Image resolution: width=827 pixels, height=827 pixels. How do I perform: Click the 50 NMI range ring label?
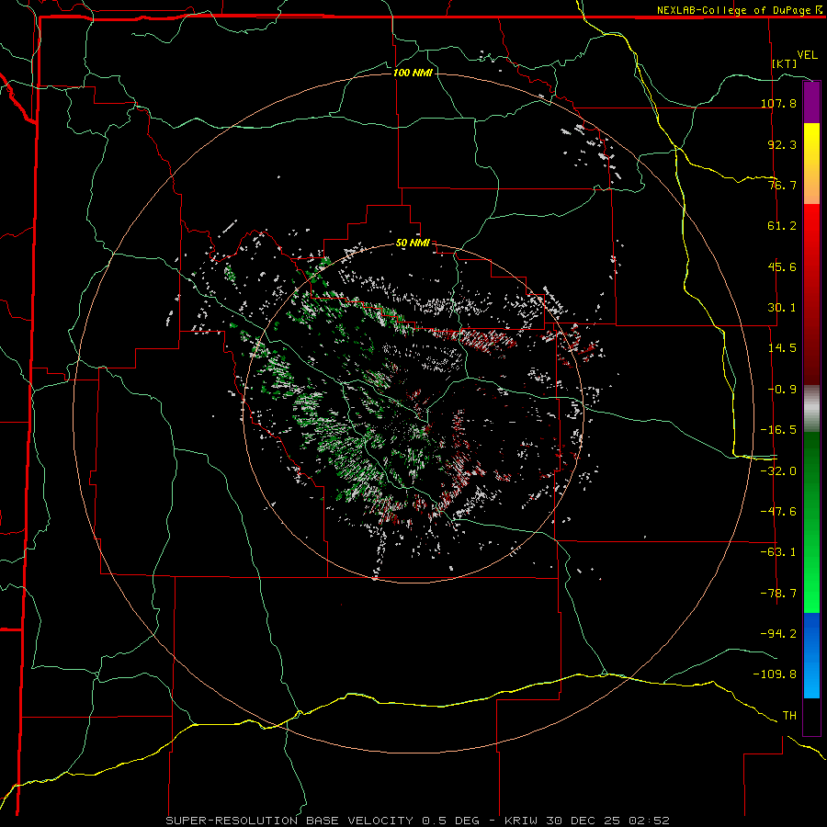coord(413,243)
